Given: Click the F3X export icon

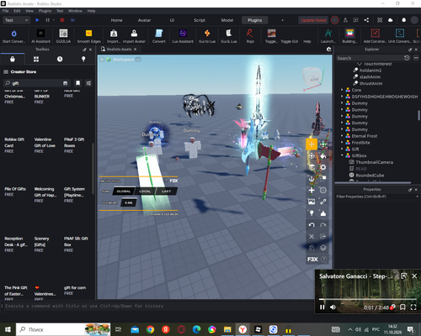Looking at the screenshot, I should coord(323,236).
